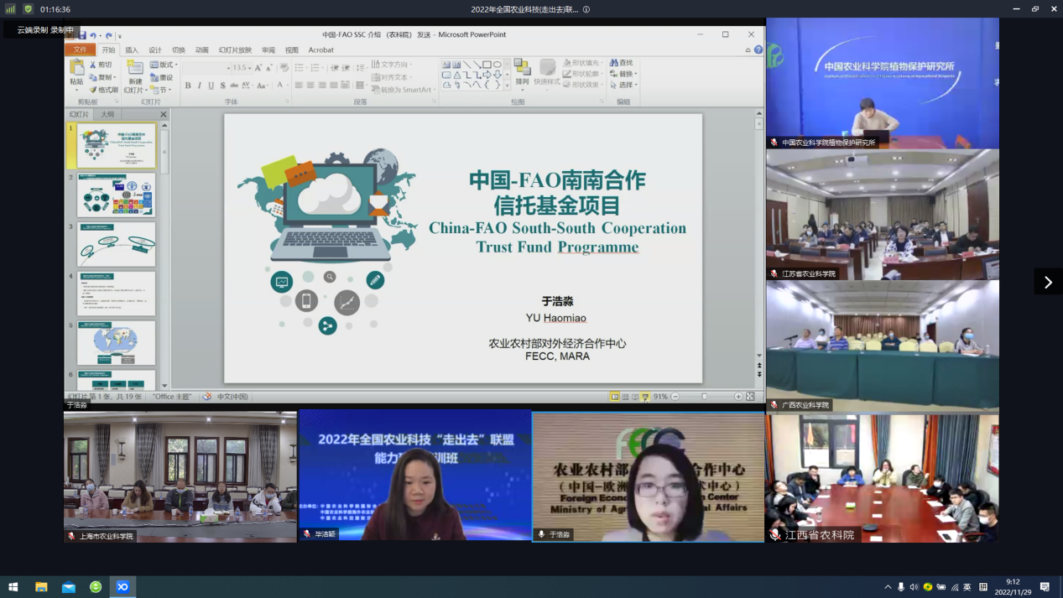Viewport: 1063px width, 598px height.
Task: Toggle Bold formatting
Action: point(188,86)
